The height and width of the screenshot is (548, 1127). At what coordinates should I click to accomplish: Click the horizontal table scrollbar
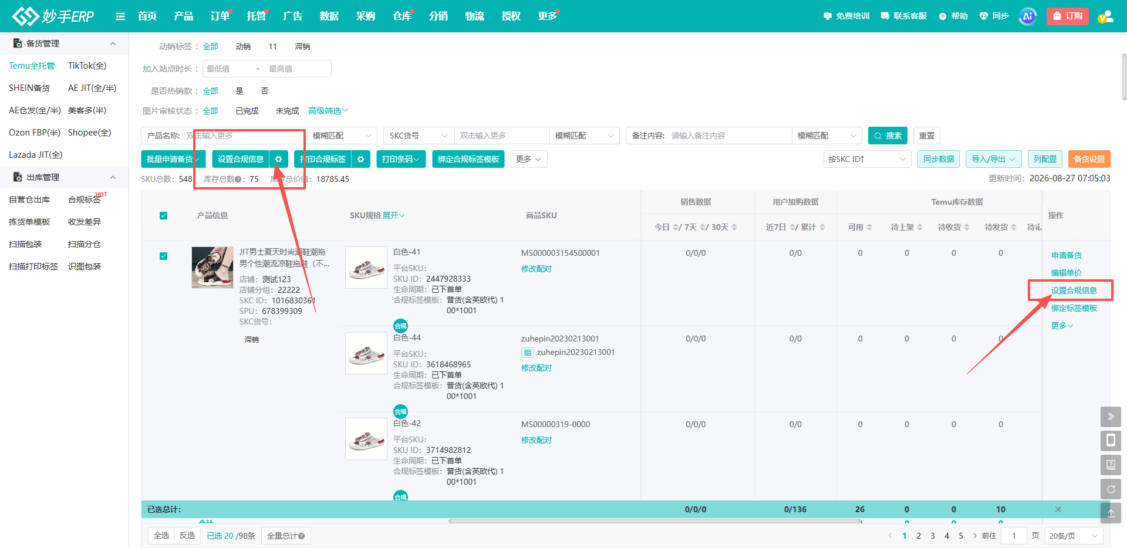point(655,521)
